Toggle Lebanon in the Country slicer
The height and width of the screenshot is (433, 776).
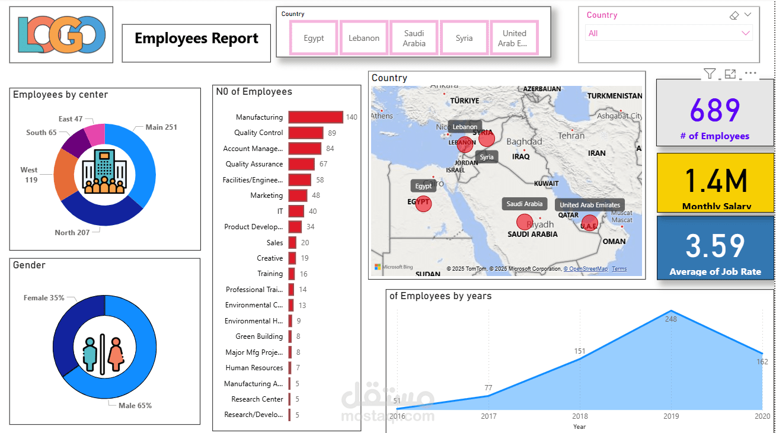(x=363, y=37)
